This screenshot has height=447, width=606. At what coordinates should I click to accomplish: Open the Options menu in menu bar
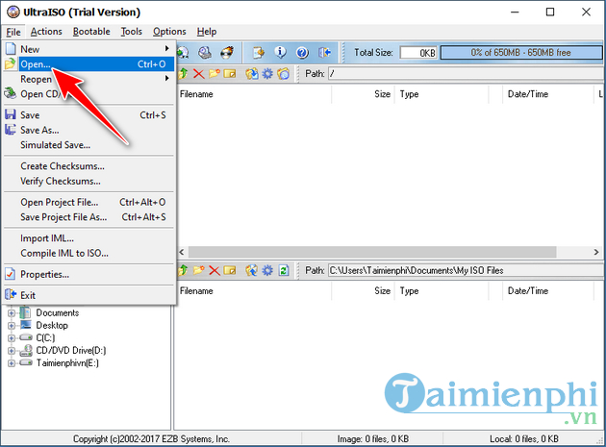[169, 32]
